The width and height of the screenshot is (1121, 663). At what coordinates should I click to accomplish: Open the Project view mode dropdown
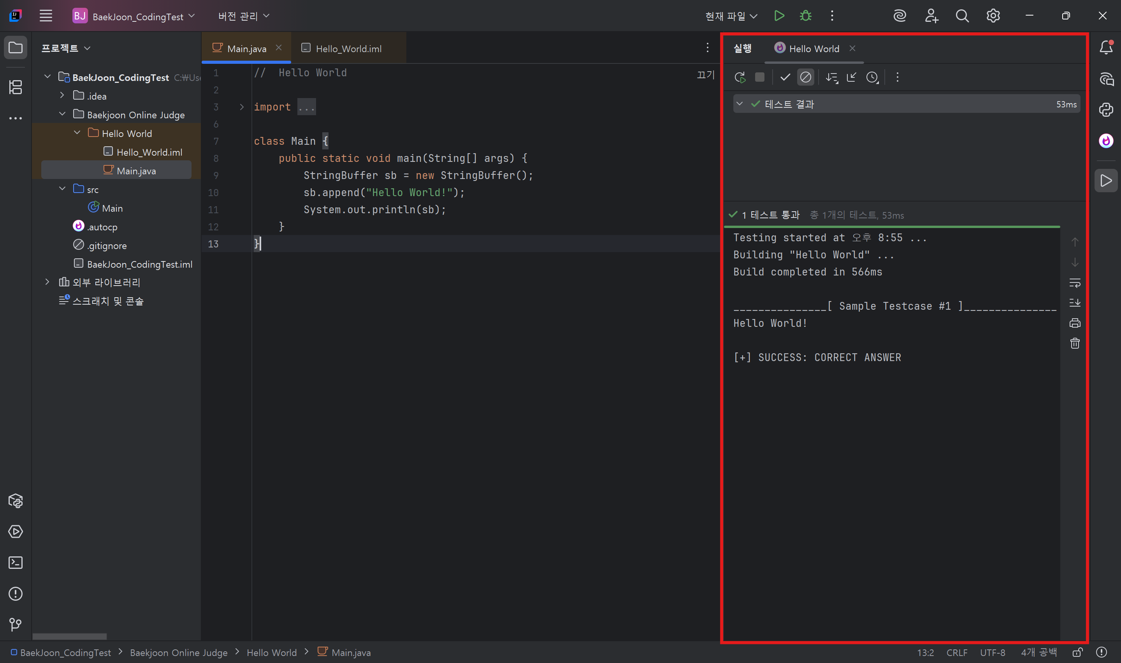click(66, 48)
